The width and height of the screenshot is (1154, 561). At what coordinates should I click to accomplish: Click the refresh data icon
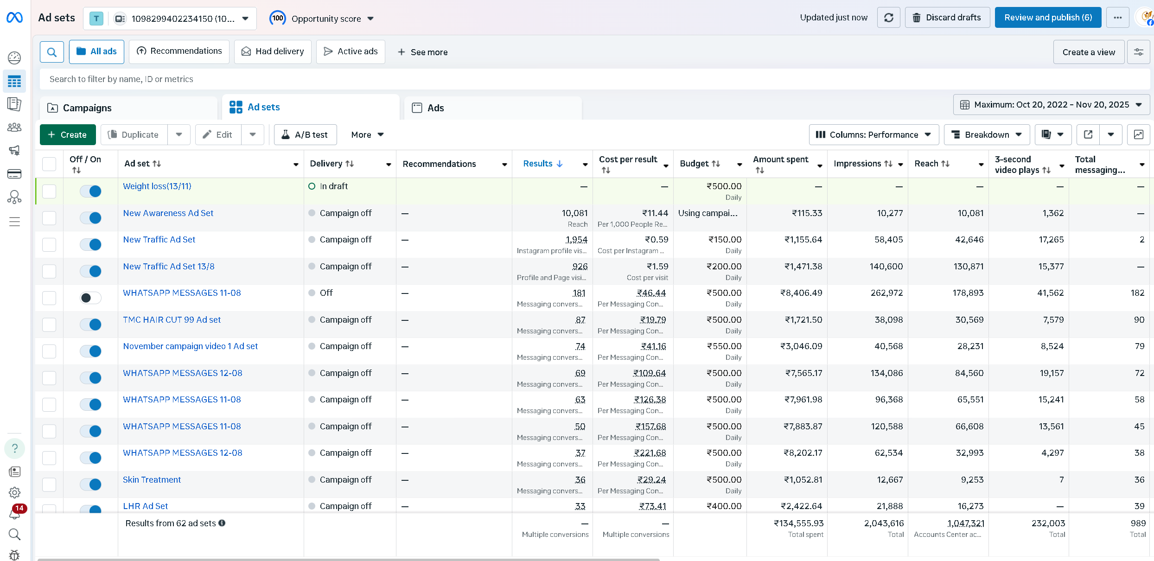(x=888, y=18)
